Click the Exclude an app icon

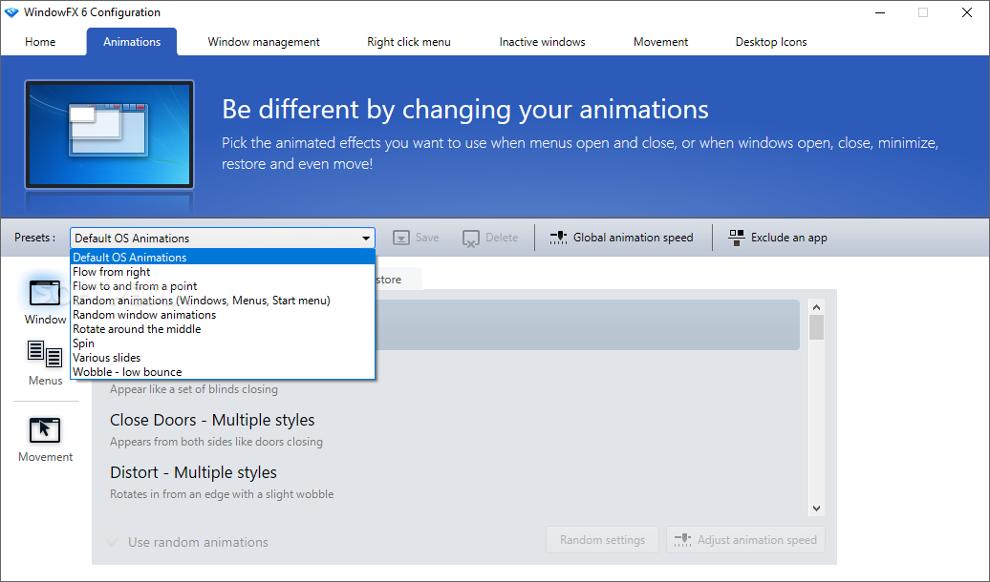coord(736,238)
